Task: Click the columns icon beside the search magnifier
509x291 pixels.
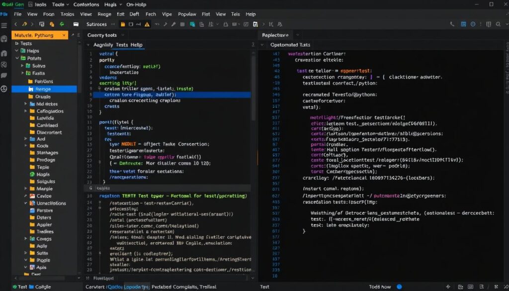Action: pos(489,24)
